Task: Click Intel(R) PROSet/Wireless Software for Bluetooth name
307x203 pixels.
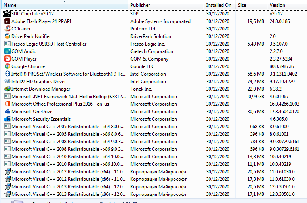Action: tap(69, 74)
